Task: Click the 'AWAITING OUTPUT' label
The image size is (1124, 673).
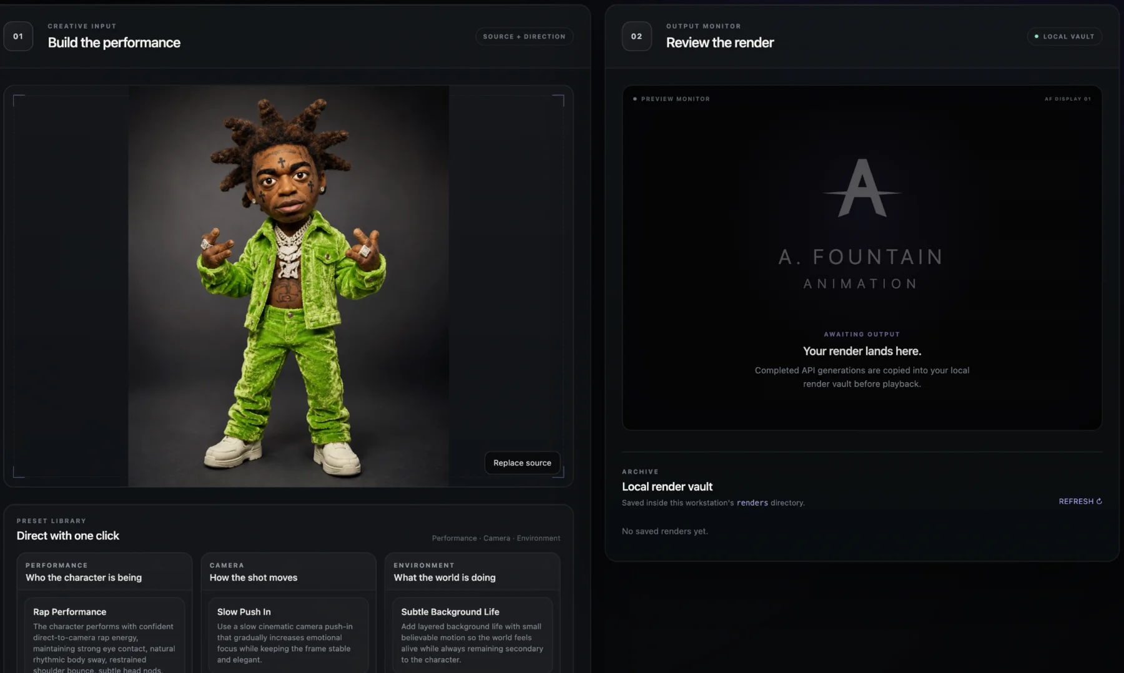Action: point(862,334)
